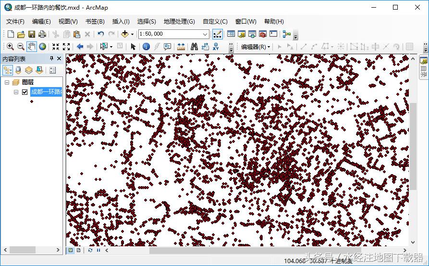The height and width of the screenshot is (266, 429).
Task: Go back to previous extent
Action: 80,47
